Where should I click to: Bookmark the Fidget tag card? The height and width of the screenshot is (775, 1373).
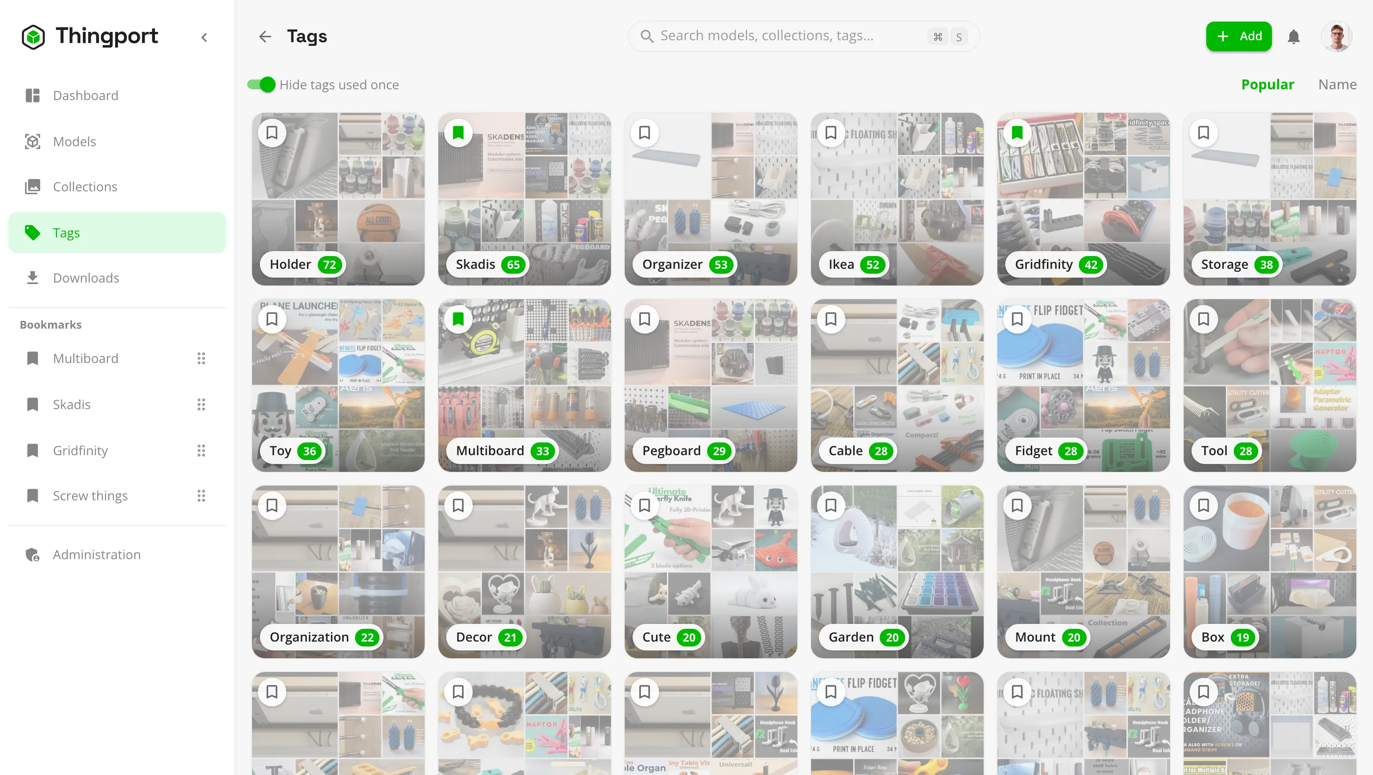[x=1017, y=319]
